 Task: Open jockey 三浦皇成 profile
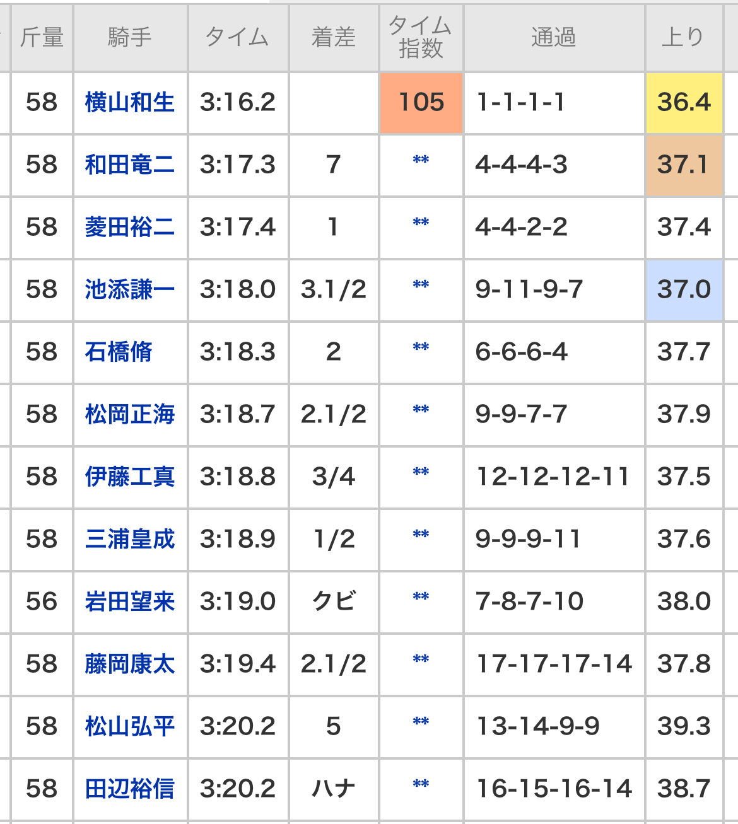(x=129, y=539)
